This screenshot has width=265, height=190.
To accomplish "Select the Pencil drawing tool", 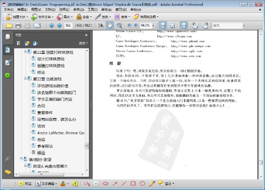I will point(152,183).
